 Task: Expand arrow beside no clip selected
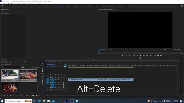pyautogui.click(x=24, y=13)
